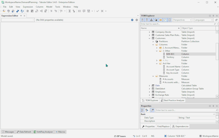Screen dimensions: 219x138
Task: Open the Data Refresh panel
Action: (24, 132)
